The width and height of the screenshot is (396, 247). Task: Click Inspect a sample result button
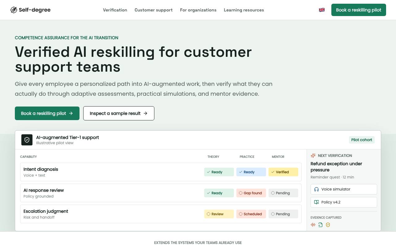point(119,113)
